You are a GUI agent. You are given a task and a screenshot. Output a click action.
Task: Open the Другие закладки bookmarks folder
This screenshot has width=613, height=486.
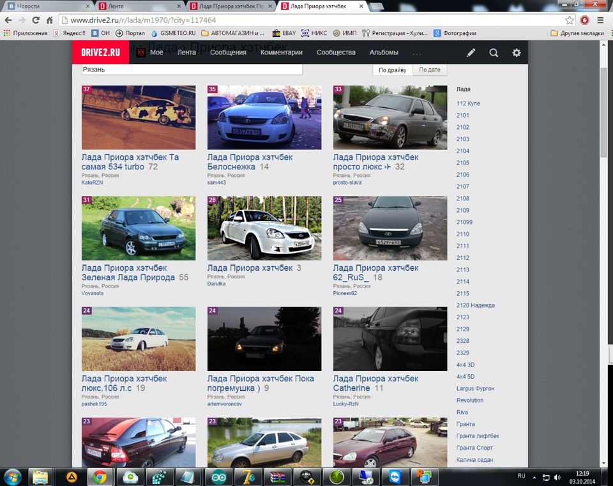tap(577, 33)
